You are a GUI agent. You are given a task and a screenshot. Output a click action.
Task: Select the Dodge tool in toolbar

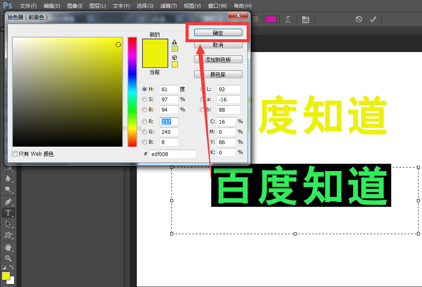[8, 189]
